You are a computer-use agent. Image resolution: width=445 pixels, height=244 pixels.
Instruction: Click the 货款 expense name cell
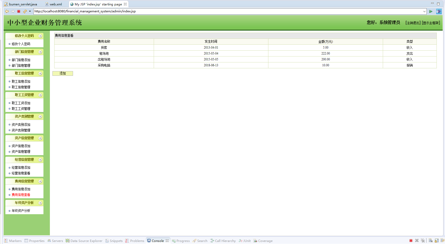coord(104,48)
